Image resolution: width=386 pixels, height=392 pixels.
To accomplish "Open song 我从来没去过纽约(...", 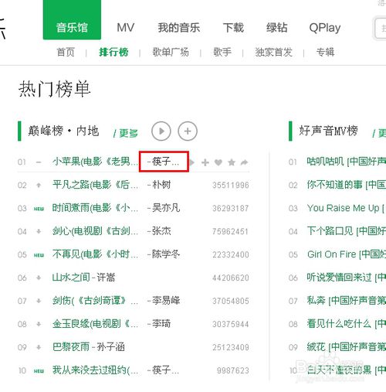I will tap(95, 370).
